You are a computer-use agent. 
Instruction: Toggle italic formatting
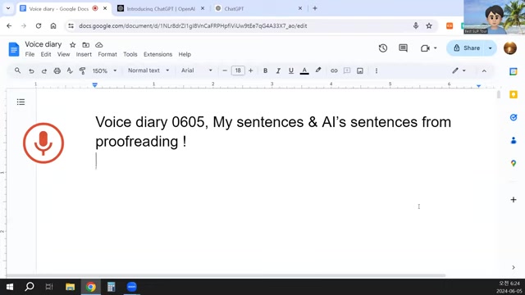[278, 70]
